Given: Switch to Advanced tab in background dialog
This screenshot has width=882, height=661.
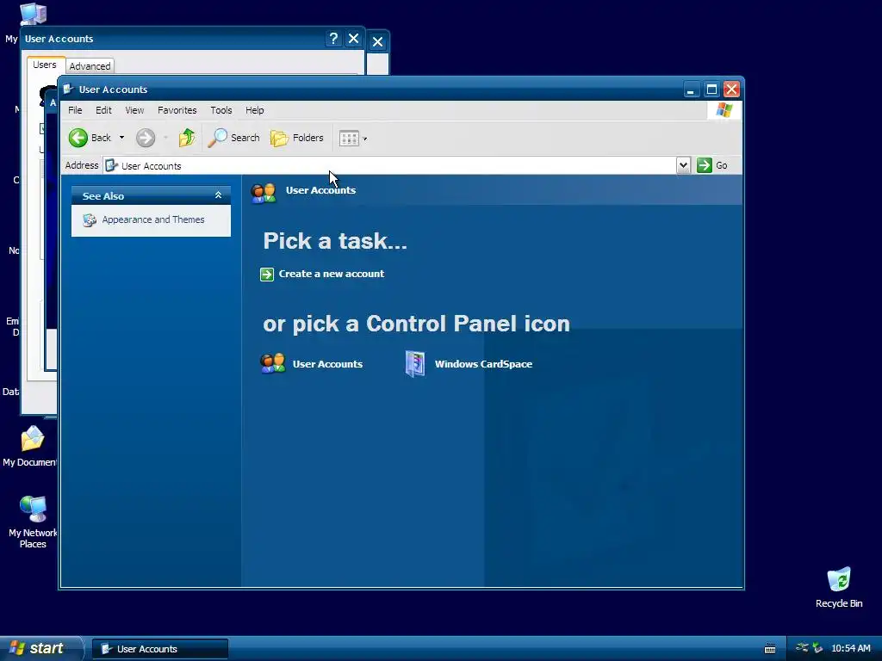Looking at the screenshot, I should [x=90, y=66].
